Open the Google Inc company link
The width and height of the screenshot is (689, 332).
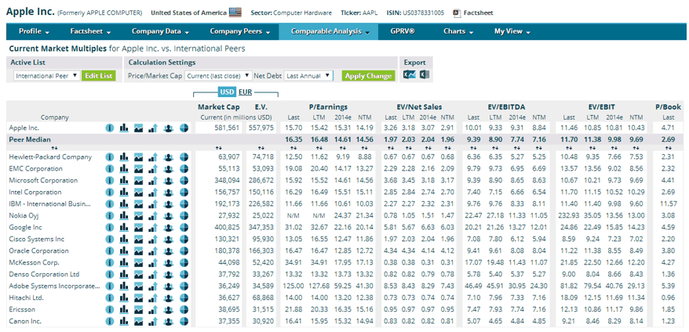tap(25, 228)
